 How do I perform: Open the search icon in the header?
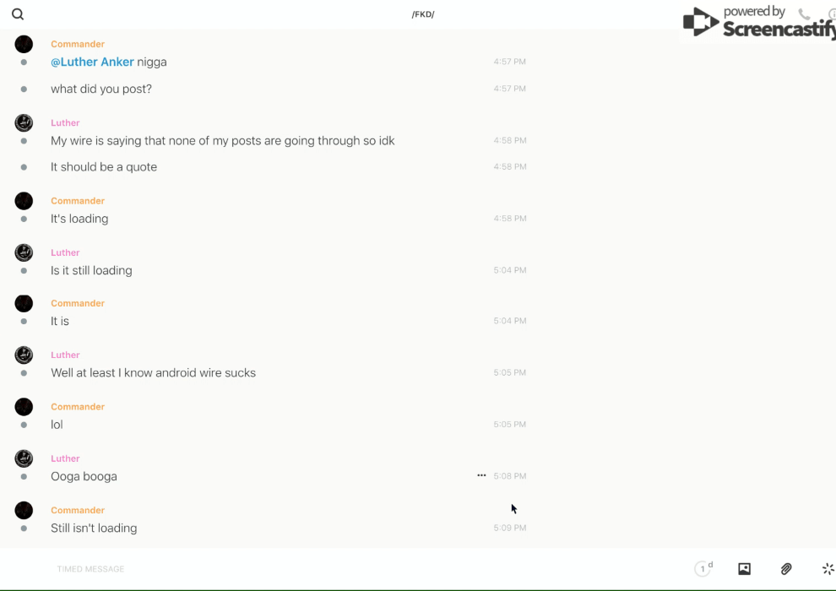pos(18,14)
